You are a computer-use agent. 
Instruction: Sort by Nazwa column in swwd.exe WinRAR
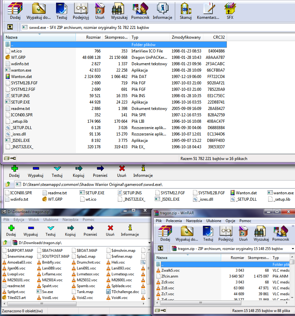point(40,37)
